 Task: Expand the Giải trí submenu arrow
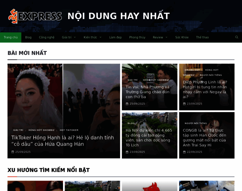tap(75, 37)
